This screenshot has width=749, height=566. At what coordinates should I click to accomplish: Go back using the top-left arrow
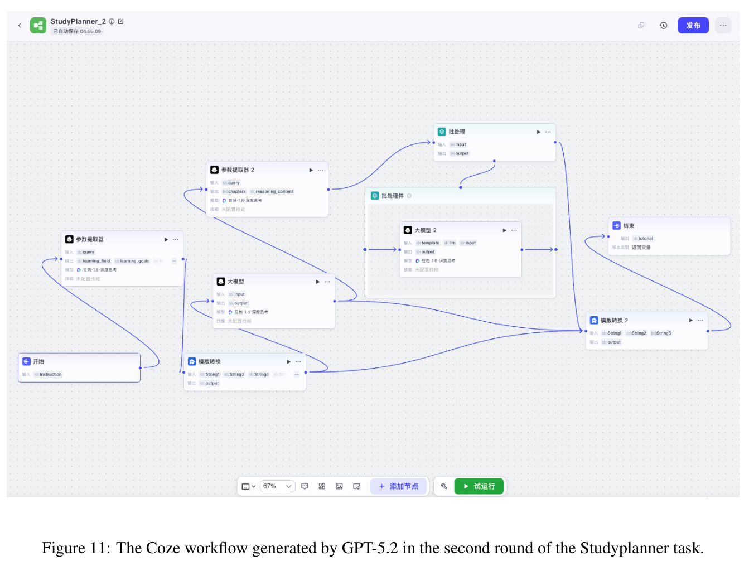tap(20, 25)
